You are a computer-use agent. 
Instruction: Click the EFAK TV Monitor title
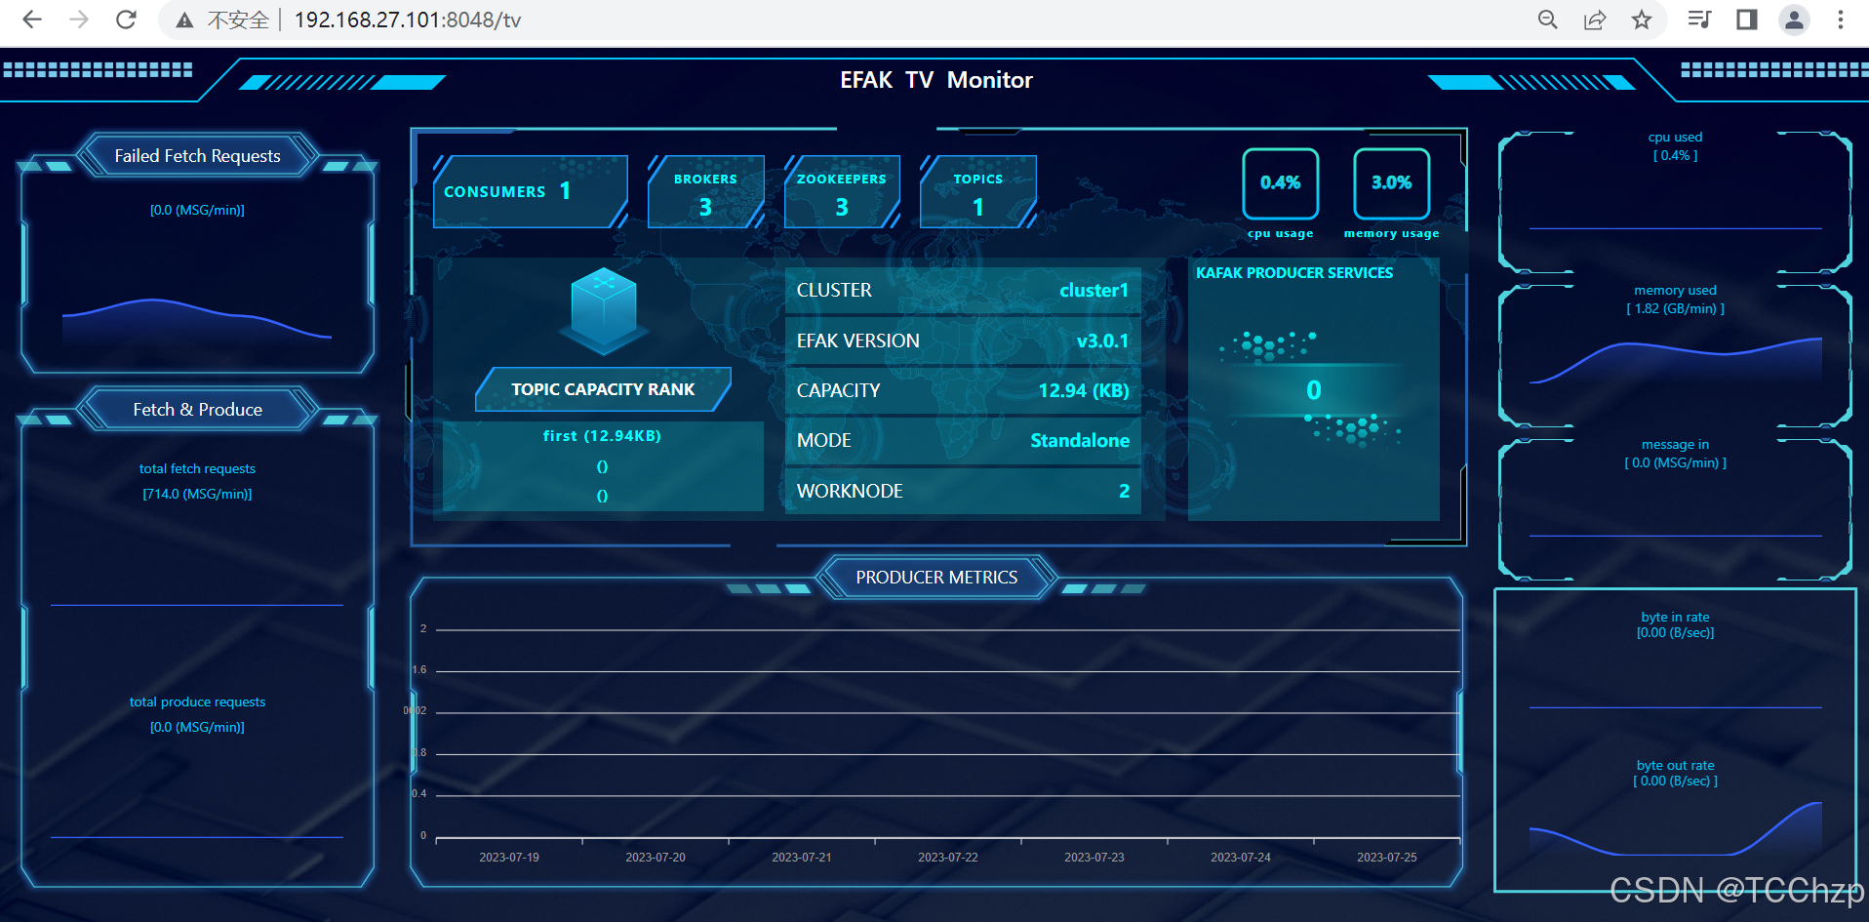(936, 80)
